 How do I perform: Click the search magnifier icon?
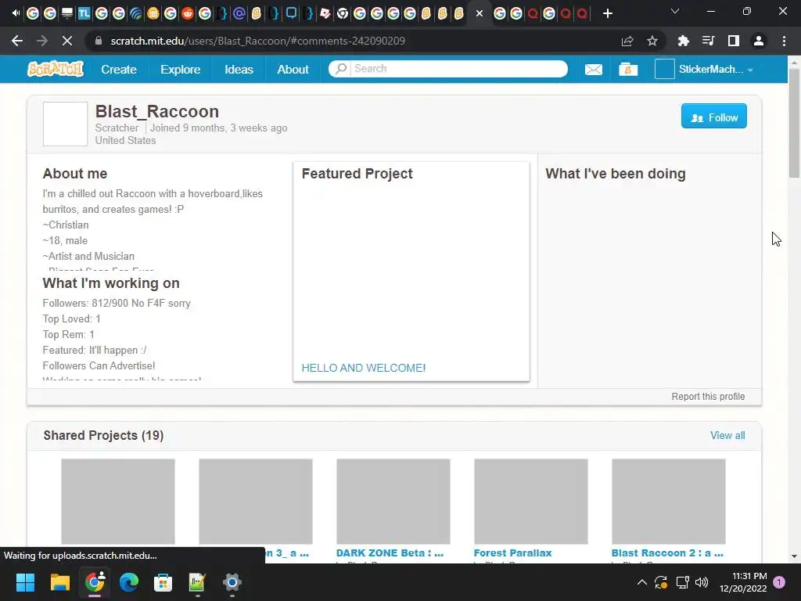[341, 69]
